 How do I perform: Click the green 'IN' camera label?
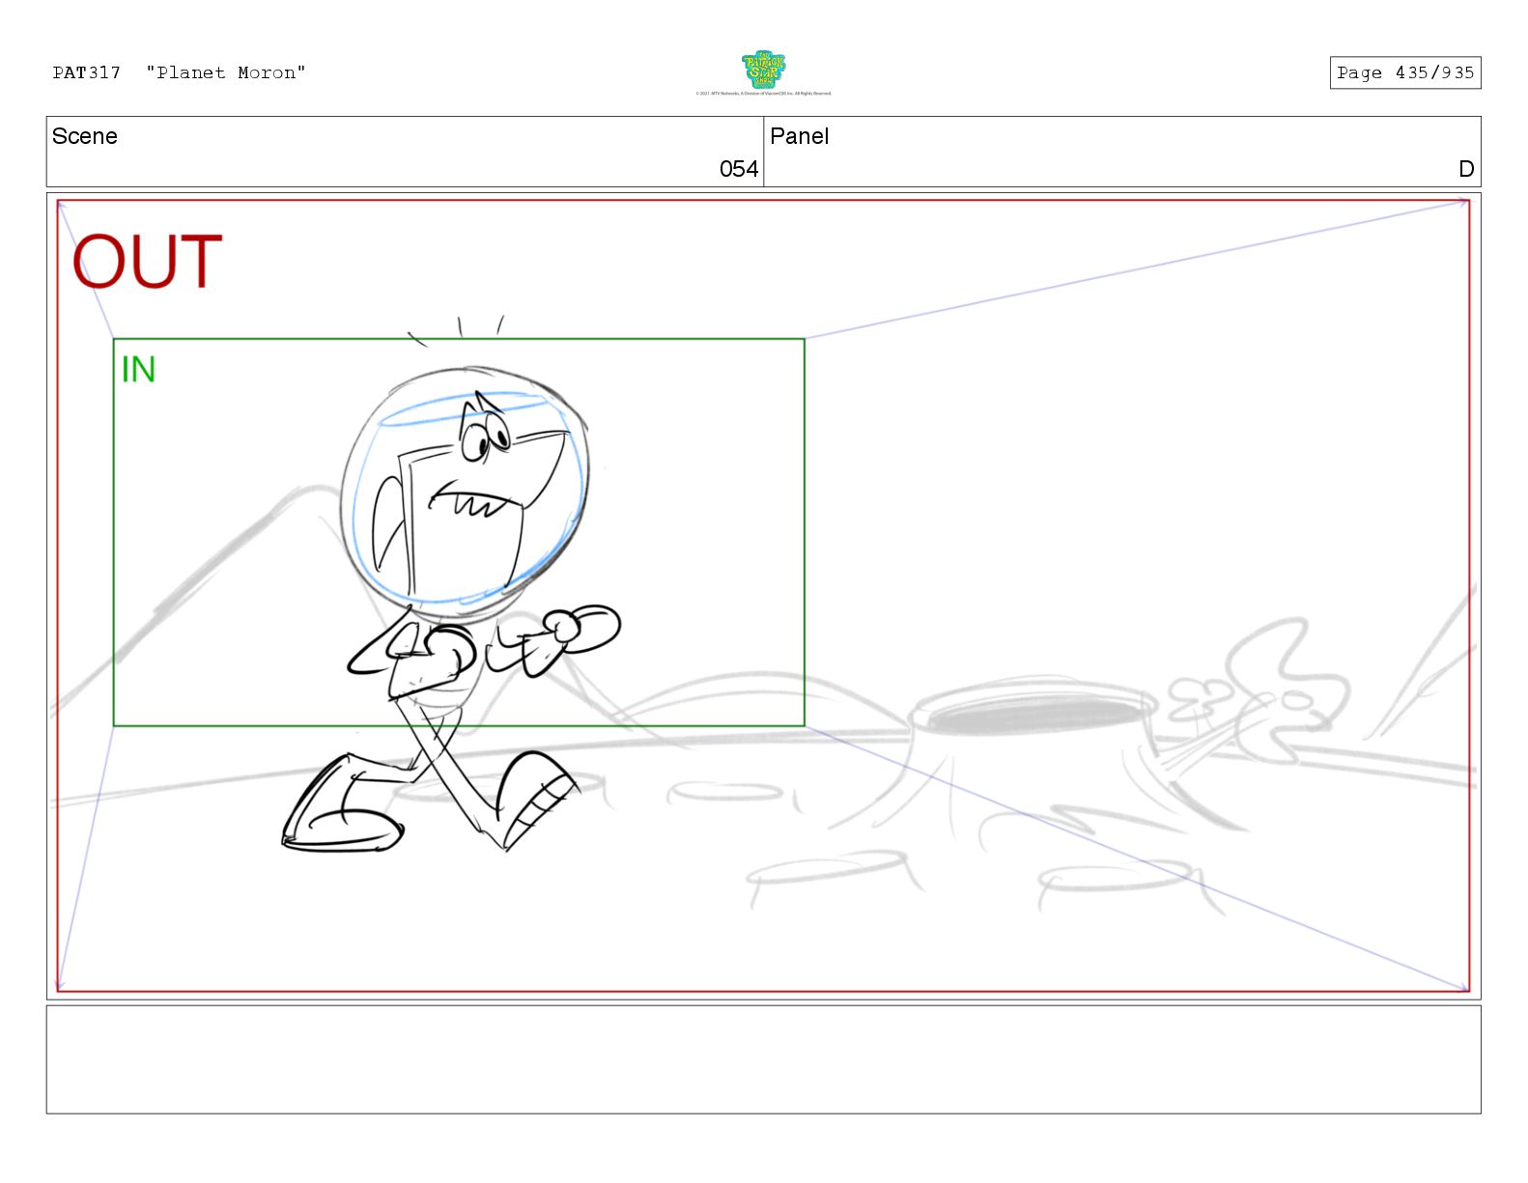[x=138, y=370]
